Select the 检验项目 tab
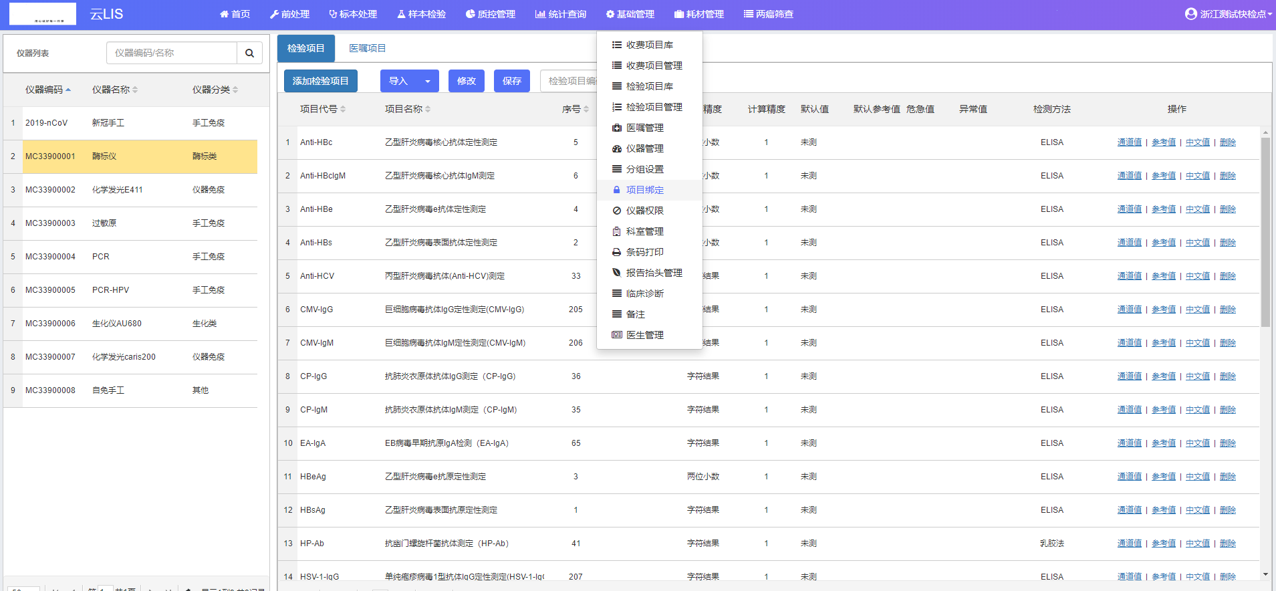 tap(306, 48)
